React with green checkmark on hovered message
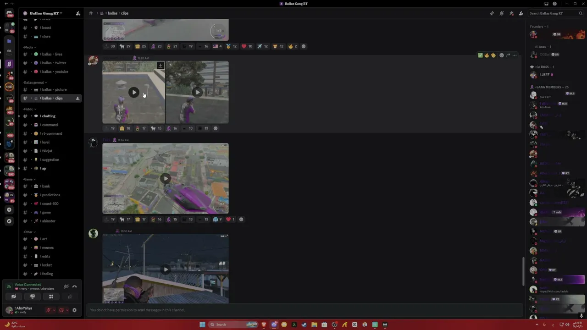The height and width of the screenshot is (330, 587). 480,55
